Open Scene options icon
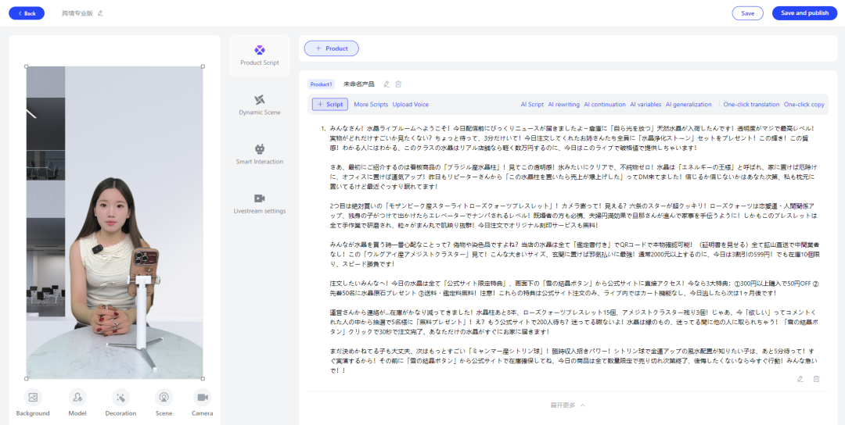Image resolution: width=845 pixels, height=425 pixels. pyautogui.click(x=164, y=397)
